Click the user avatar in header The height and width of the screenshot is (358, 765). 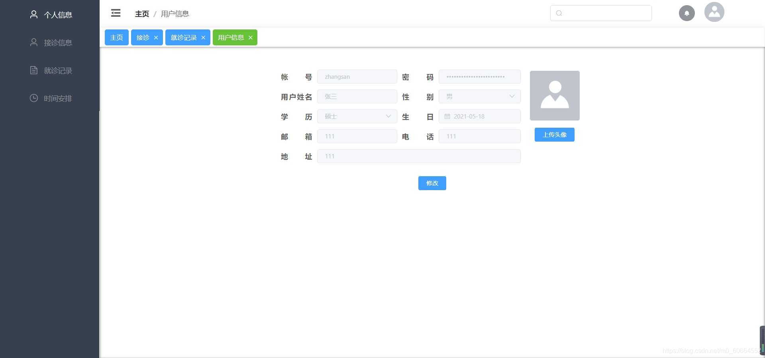(714, 12)
